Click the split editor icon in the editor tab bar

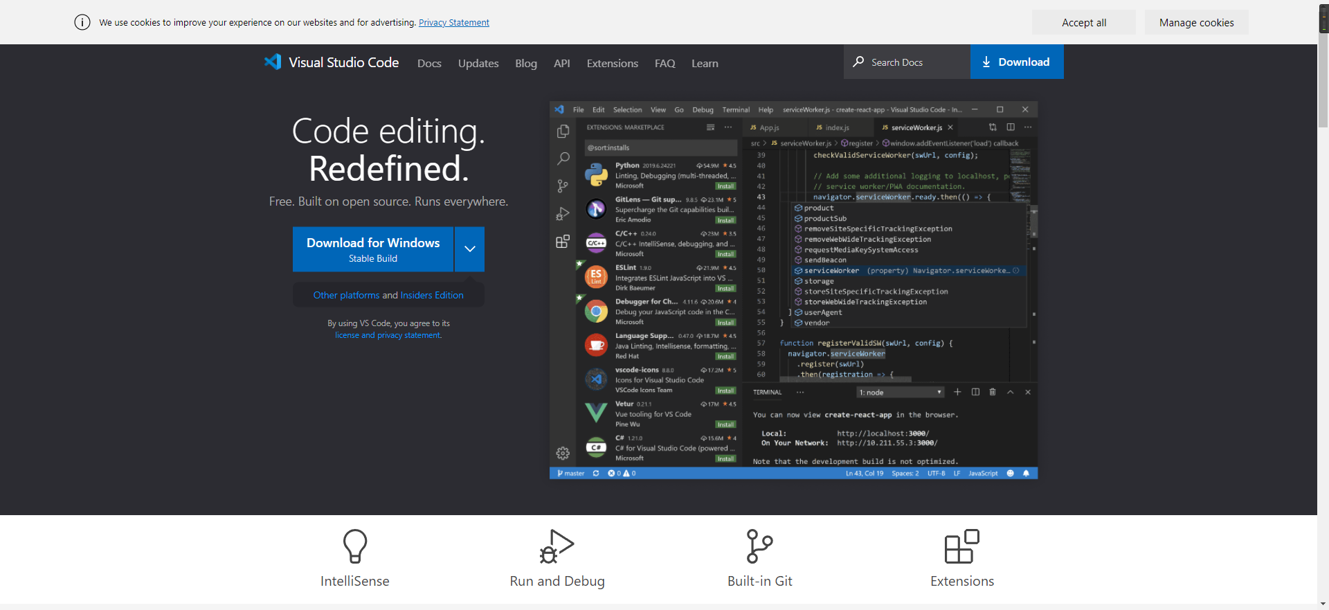(x=1011, y=127)
